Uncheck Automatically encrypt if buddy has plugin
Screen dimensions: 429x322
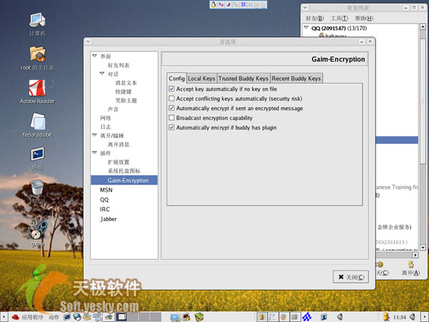(x=172, y=127)
